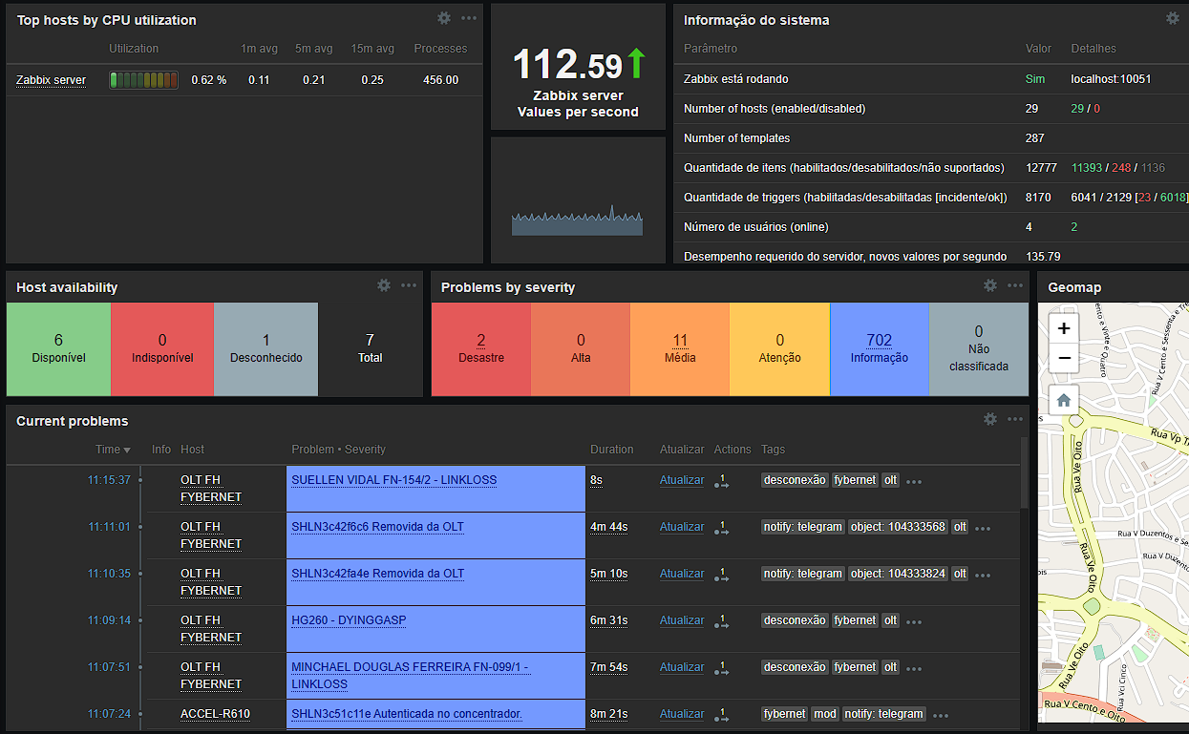Open HG260 - DYINGGASP problem link

click(x=349, y=620)
